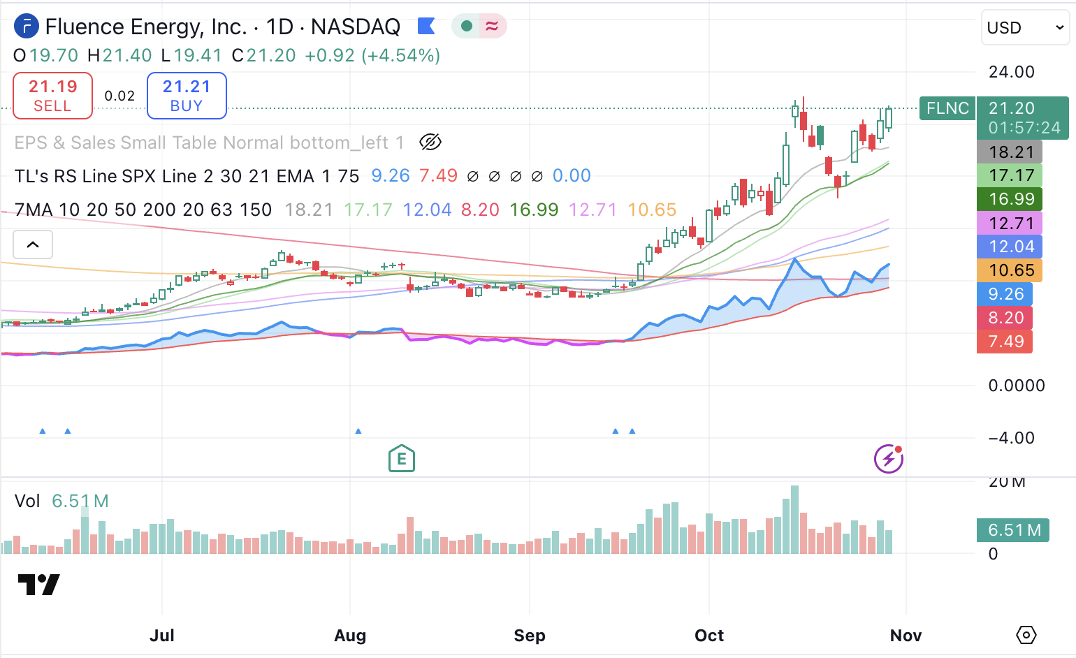Select the Vol indicator legend label
The width and height of the screenshot is (1076, 658).
[x=27, y=501]
